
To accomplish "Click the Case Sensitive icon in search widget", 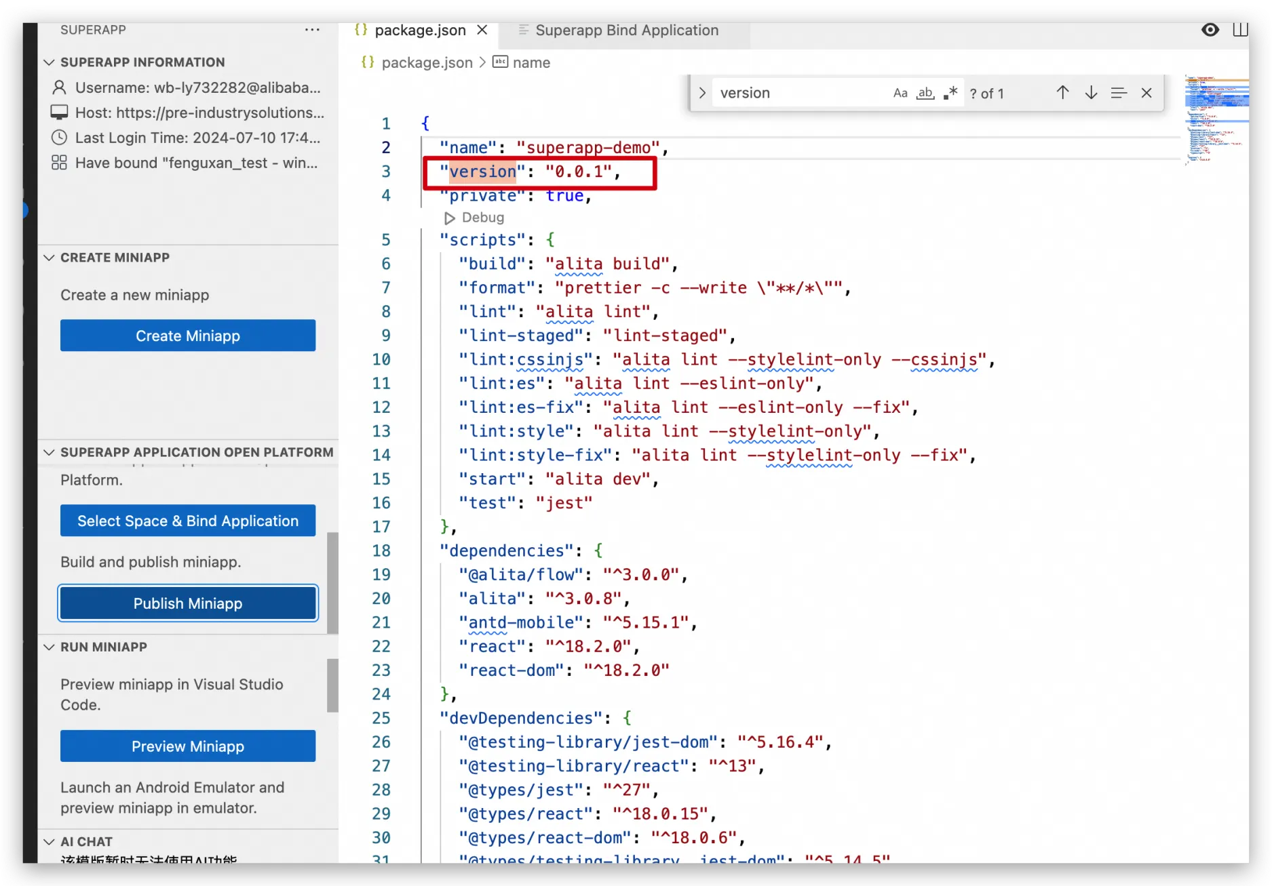I will click(900, 93).
